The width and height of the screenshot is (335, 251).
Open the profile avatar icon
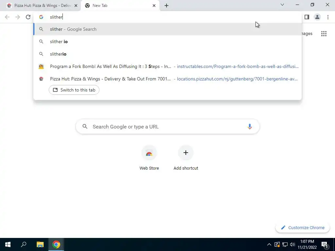pos(317,17)
